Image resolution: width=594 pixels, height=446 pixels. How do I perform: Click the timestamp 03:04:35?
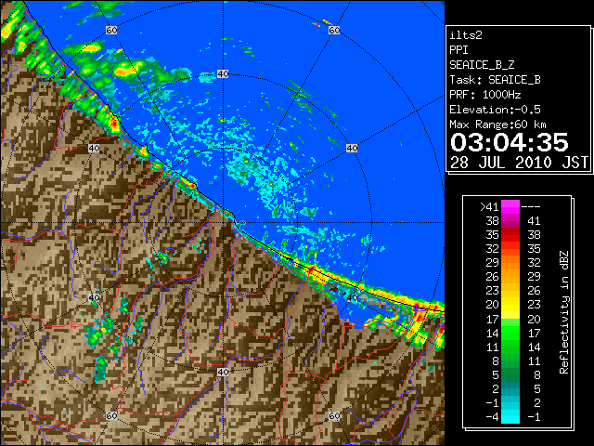click(x=510, y=142)
